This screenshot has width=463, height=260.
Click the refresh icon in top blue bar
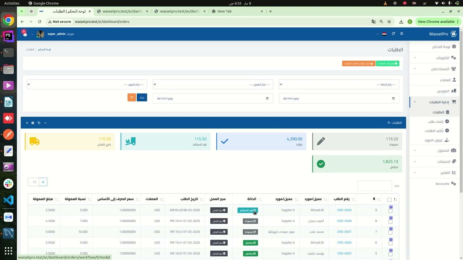(393, 34)
